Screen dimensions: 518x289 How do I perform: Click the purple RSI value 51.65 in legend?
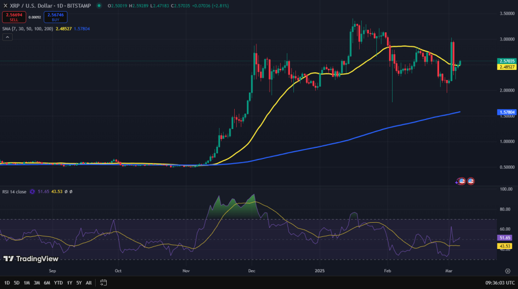[44, 192]
